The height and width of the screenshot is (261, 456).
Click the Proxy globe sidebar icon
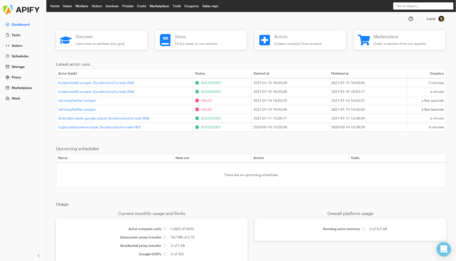click(x=7, y=77)
